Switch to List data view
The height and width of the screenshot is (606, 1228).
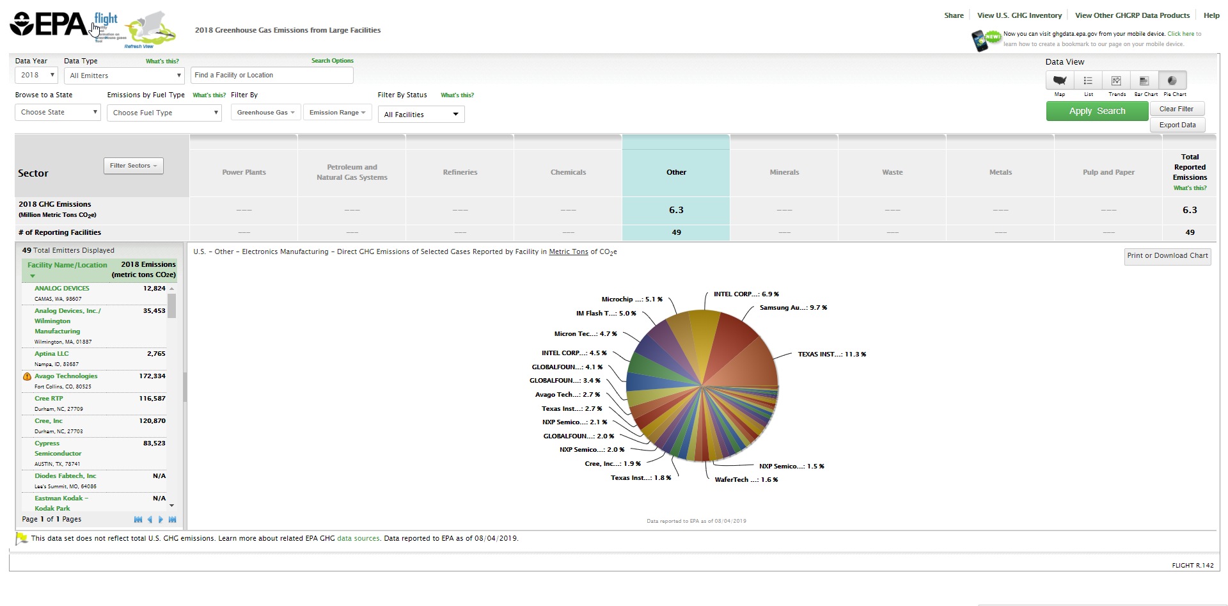[1088, 81]
